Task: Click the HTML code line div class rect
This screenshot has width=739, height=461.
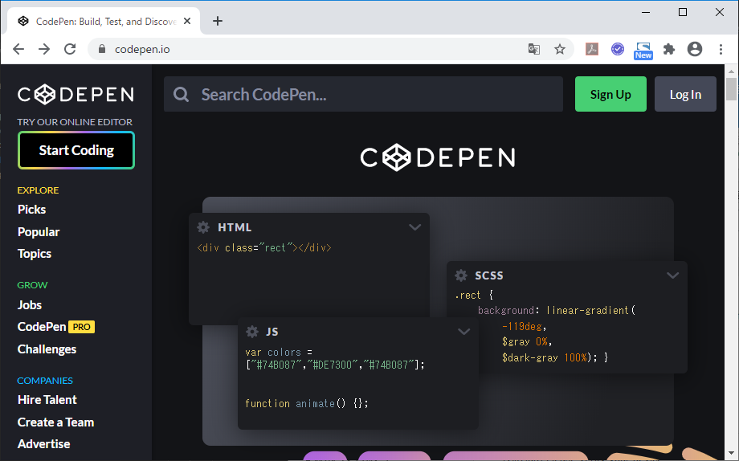Action: (x=264, y=247)
